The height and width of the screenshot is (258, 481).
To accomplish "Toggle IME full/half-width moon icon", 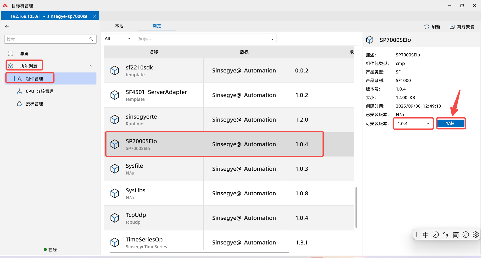I will click(x=436, y=235).
